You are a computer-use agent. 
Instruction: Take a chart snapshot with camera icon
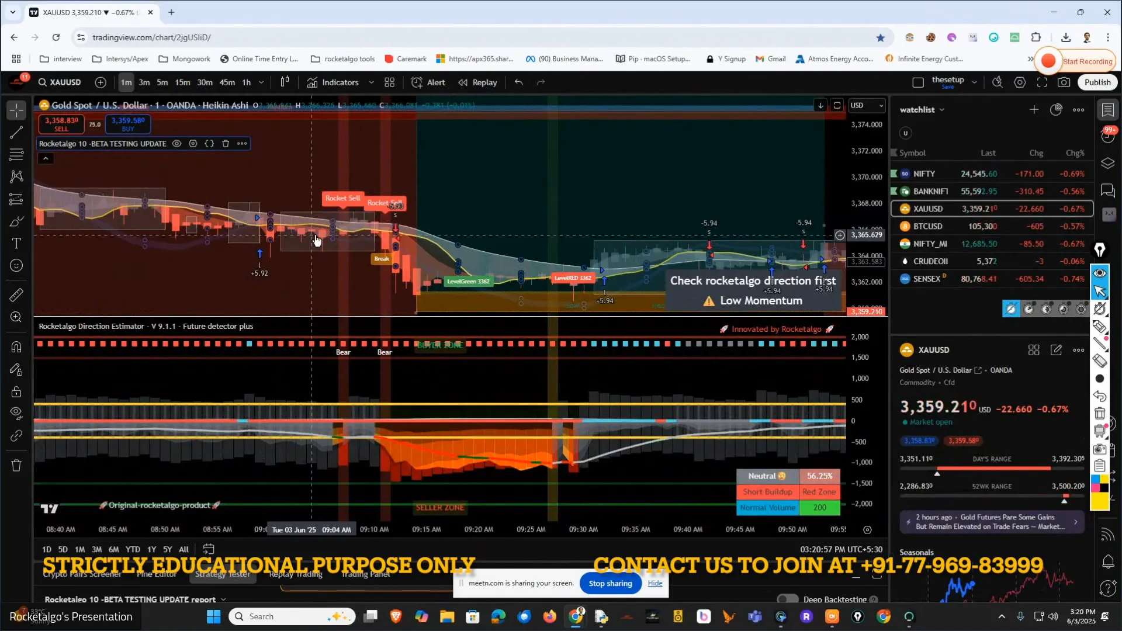(1064, 82)
